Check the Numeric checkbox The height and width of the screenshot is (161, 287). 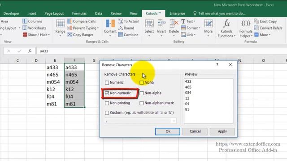[107, 82]
